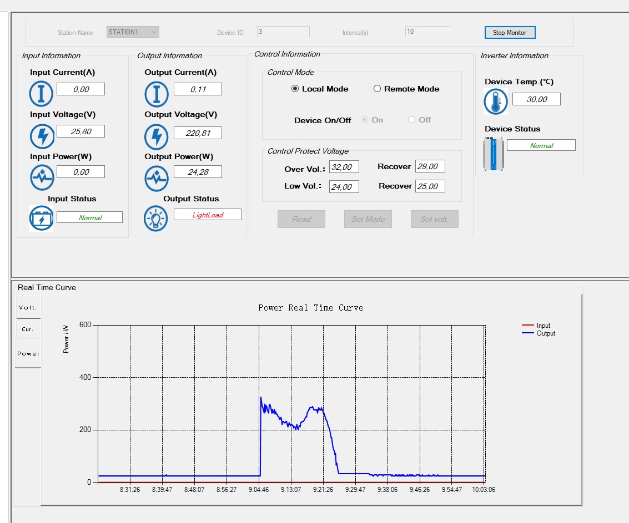Click the Over Vol. value field
The image size is (629, 523).
(x=344, y=167)
